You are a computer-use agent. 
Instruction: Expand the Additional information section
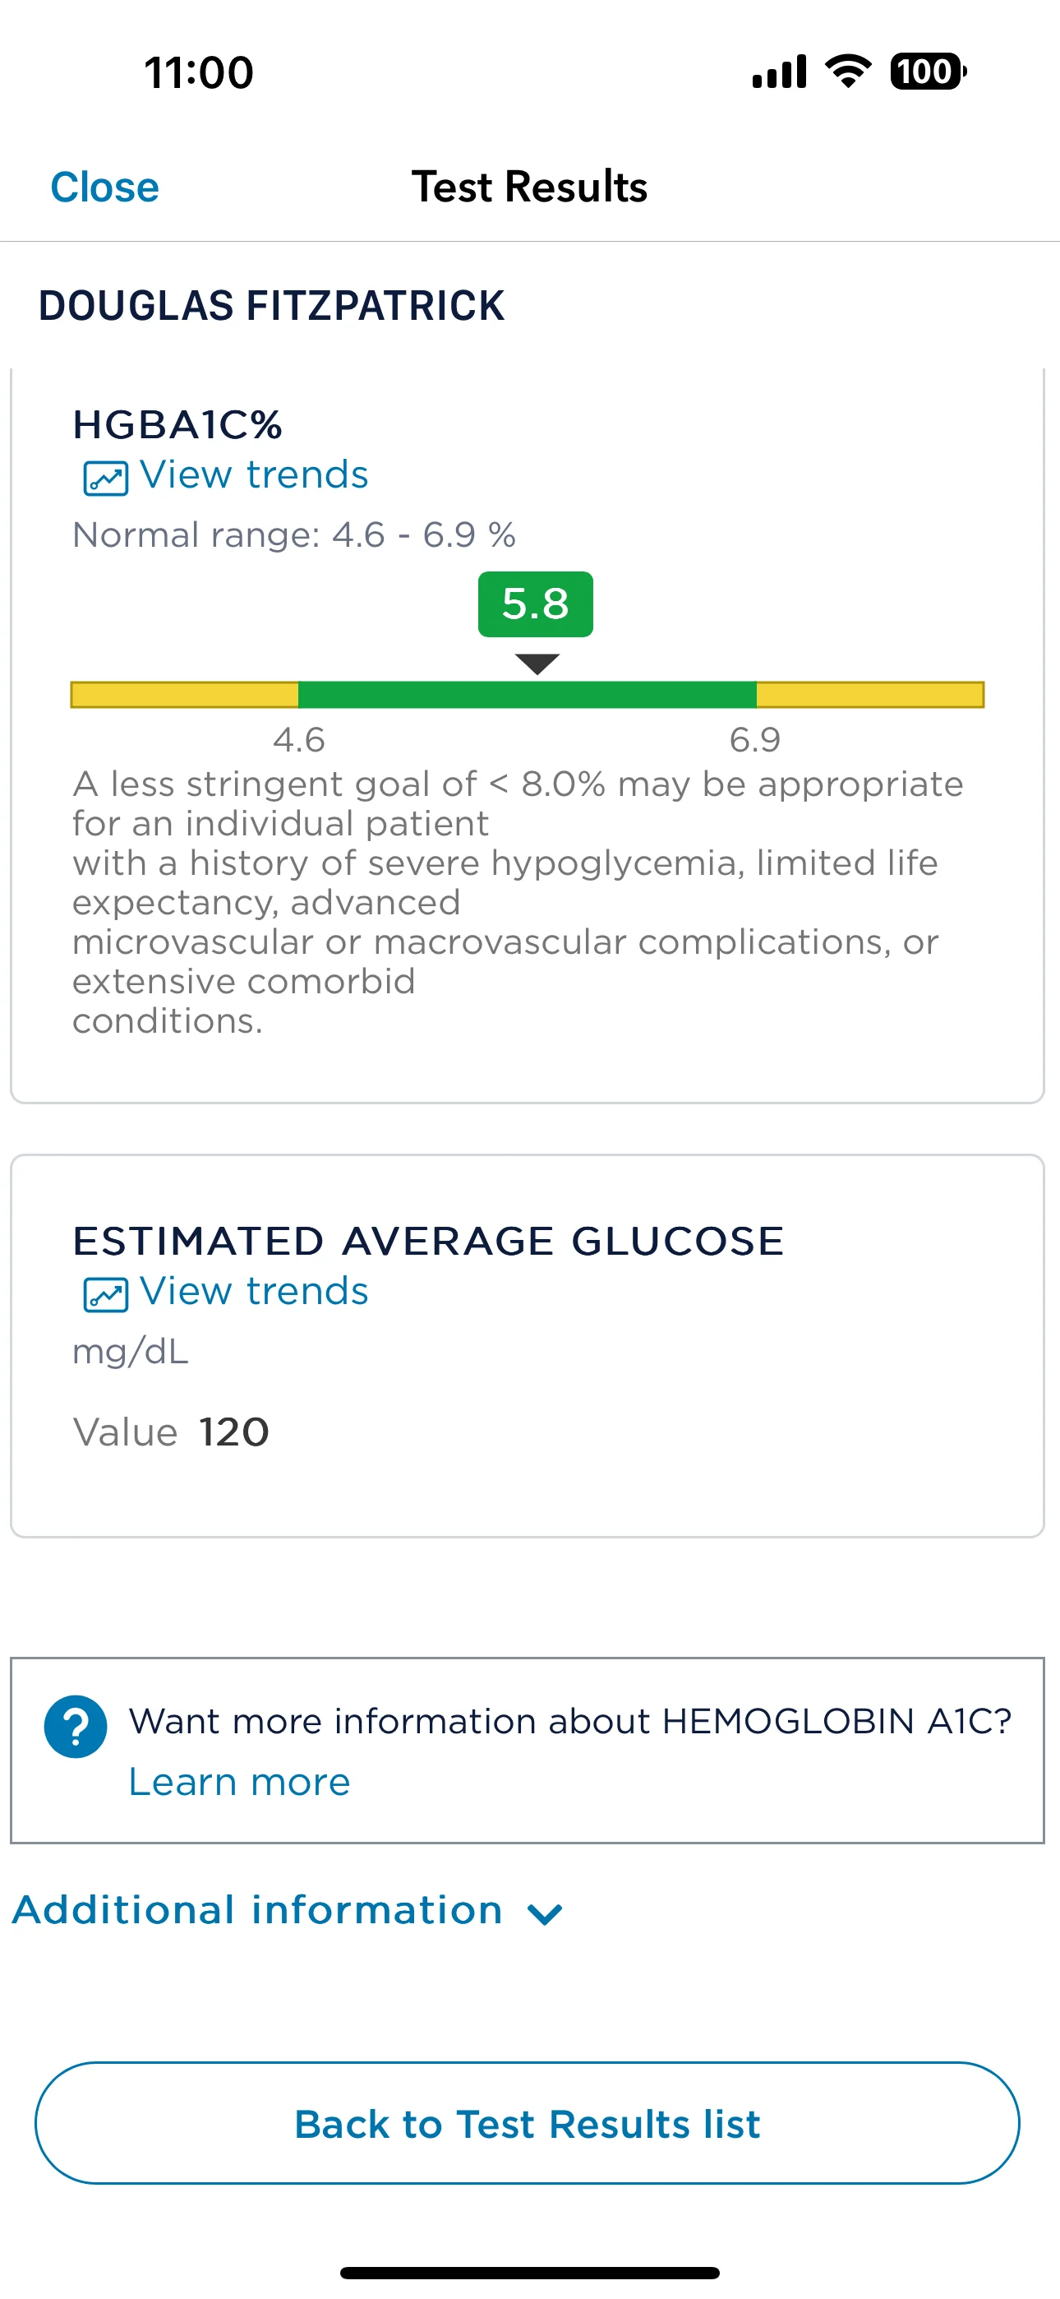[x=258, y=1911]
